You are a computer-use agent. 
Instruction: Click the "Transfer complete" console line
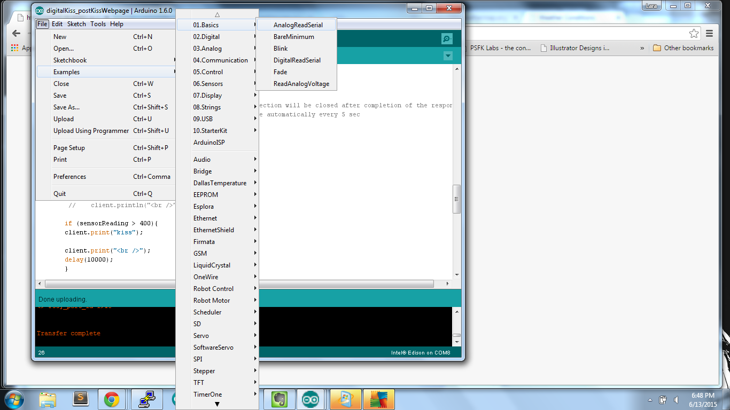68,333
